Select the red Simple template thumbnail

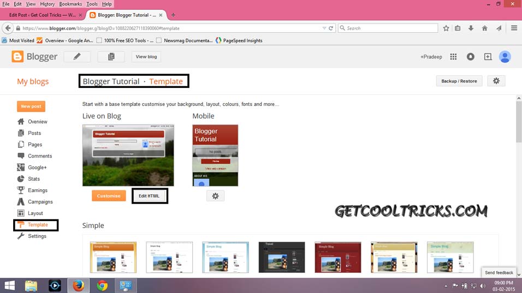pos(338,258)
